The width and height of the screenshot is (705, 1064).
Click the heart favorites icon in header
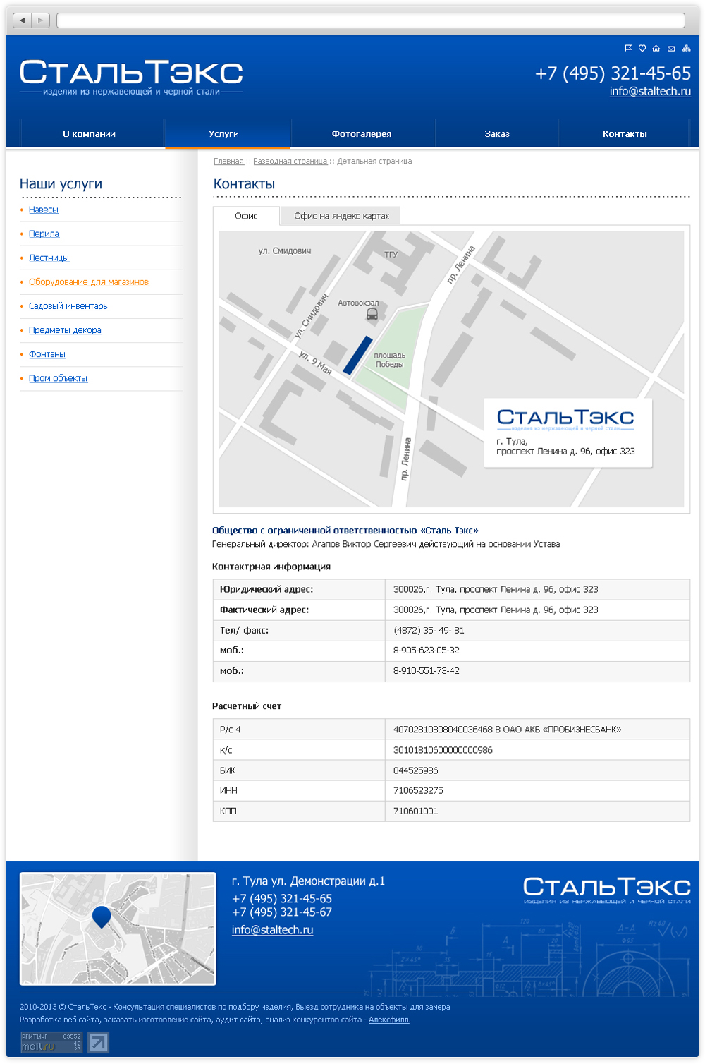pyautogui.click(x=642, y=48)
